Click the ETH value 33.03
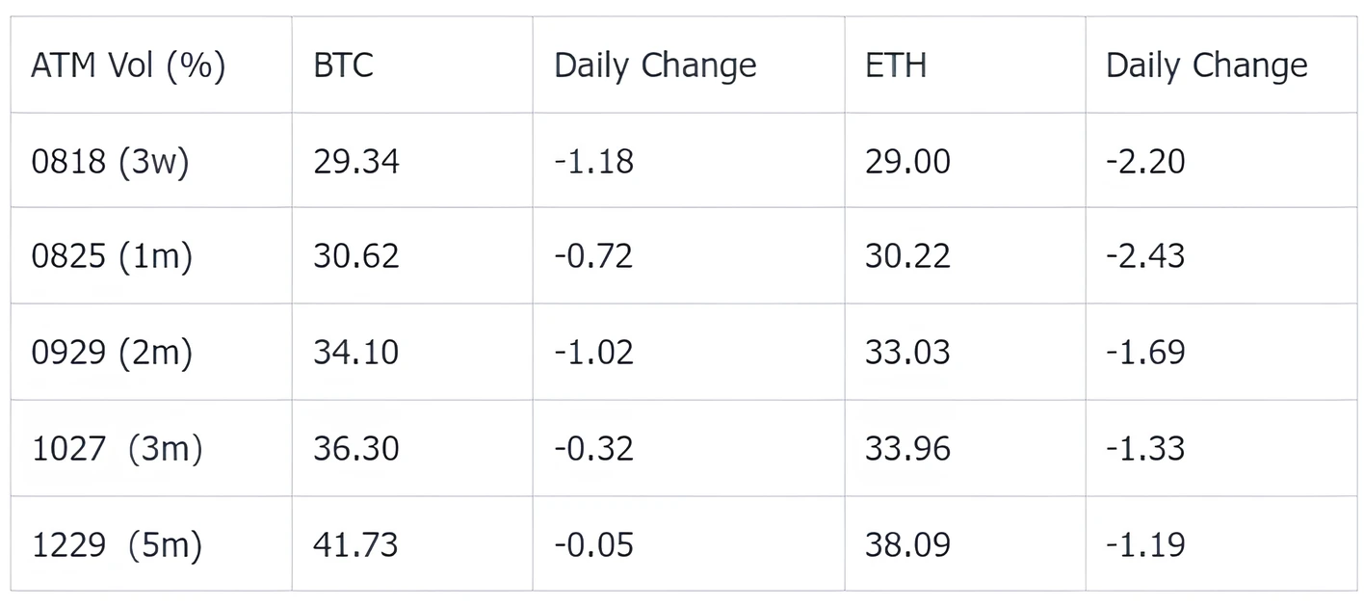Viewport: 1364px width, 607px height. pyautogui.click(x=907, y=353)
